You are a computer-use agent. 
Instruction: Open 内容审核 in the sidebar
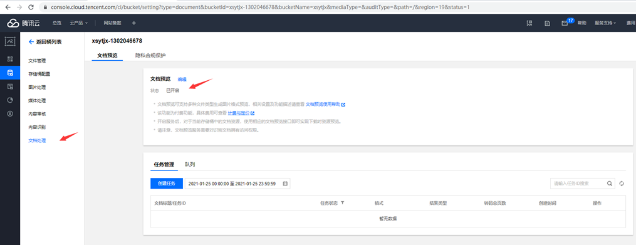37,114
